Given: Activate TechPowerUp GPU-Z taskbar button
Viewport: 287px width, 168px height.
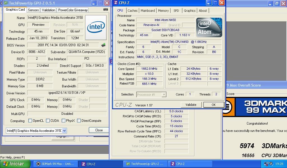Looking at the screenshot, I should click(x=145, y=164).
